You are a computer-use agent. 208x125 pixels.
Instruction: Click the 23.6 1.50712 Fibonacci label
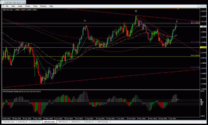195,55
